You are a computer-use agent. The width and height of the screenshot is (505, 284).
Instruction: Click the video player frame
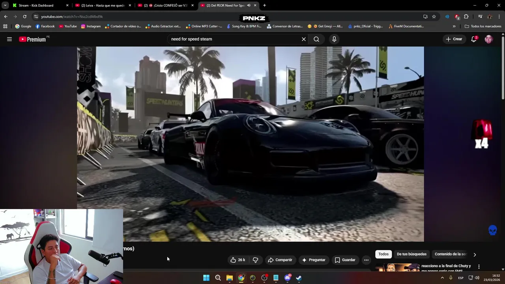click(251, 144)
